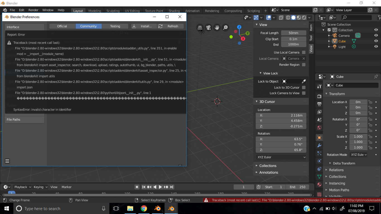
Task: Switch to the Official add-ons tab
Action: 62,26
